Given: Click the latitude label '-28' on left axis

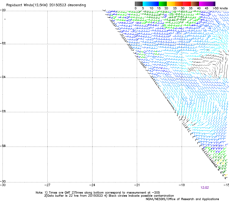Looking at the screenshot, I should (3, 146).
